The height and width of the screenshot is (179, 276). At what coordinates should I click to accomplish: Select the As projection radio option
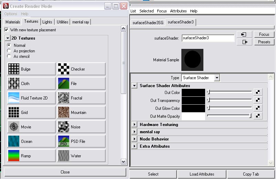[9, 51]
